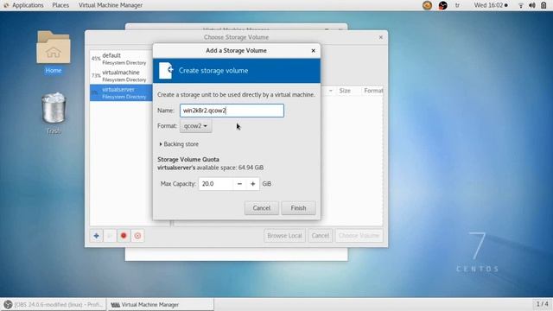Click Browse Local in Choose Storage Volume
This screenshot has width=553, height=311.
point(284,236)
